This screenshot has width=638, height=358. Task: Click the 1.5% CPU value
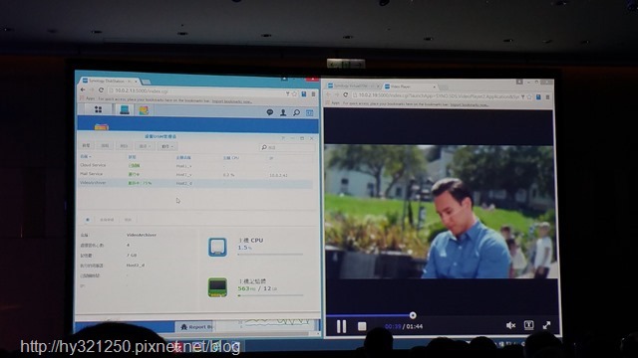pos(244,248)
